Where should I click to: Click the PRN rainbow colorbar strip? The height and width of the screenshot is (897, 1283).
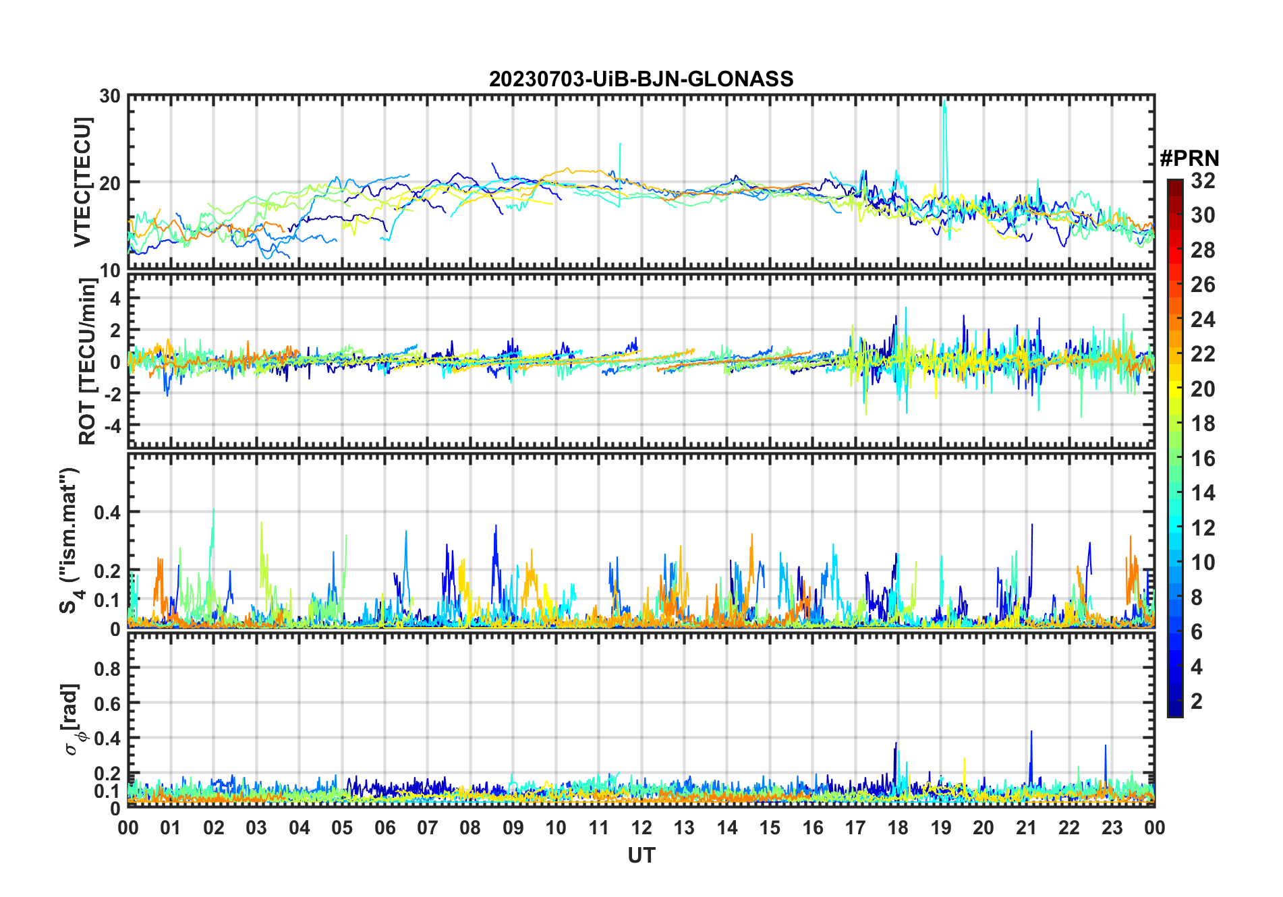tap(1174, 448)
